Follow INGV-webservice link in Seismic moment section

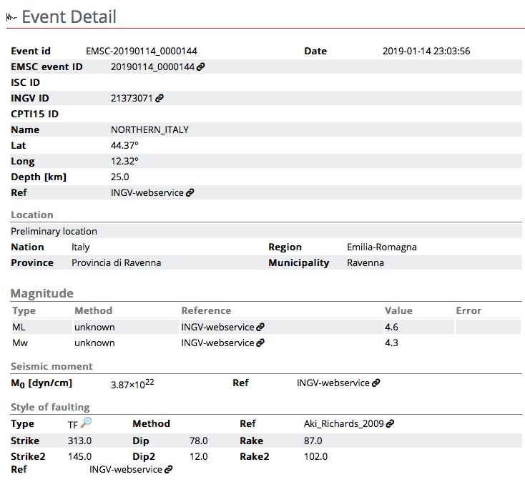tap(333, 383)
